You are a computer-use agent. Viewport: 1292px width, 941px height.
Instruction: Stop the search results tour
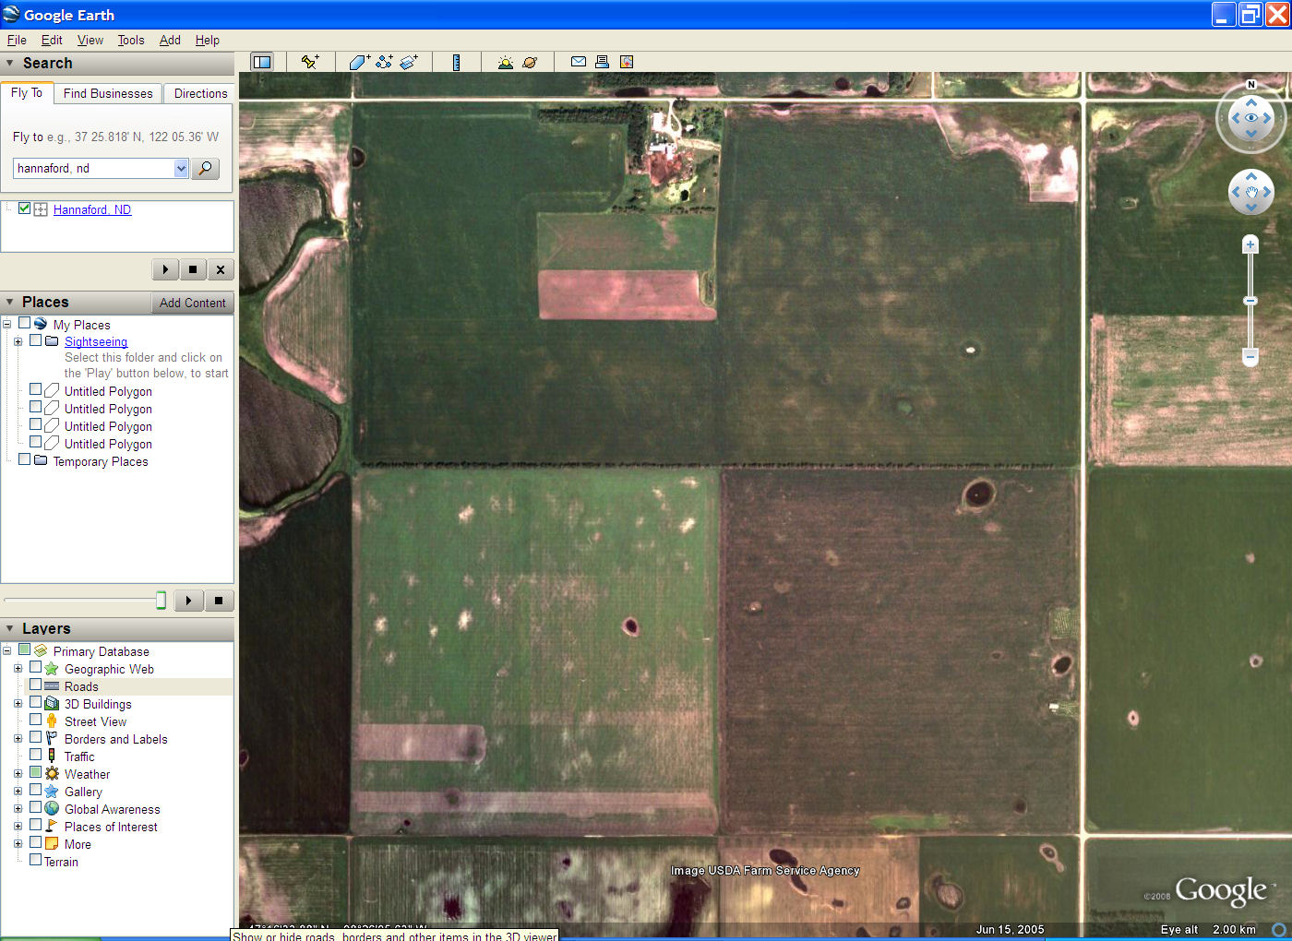pyautogui.click(x=193, y=269)
